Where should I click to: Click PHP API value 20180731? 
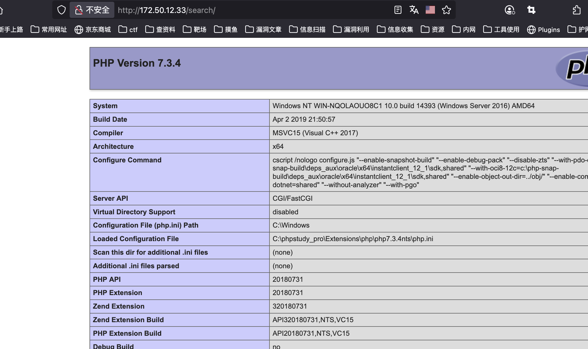[x=288, y=279]
